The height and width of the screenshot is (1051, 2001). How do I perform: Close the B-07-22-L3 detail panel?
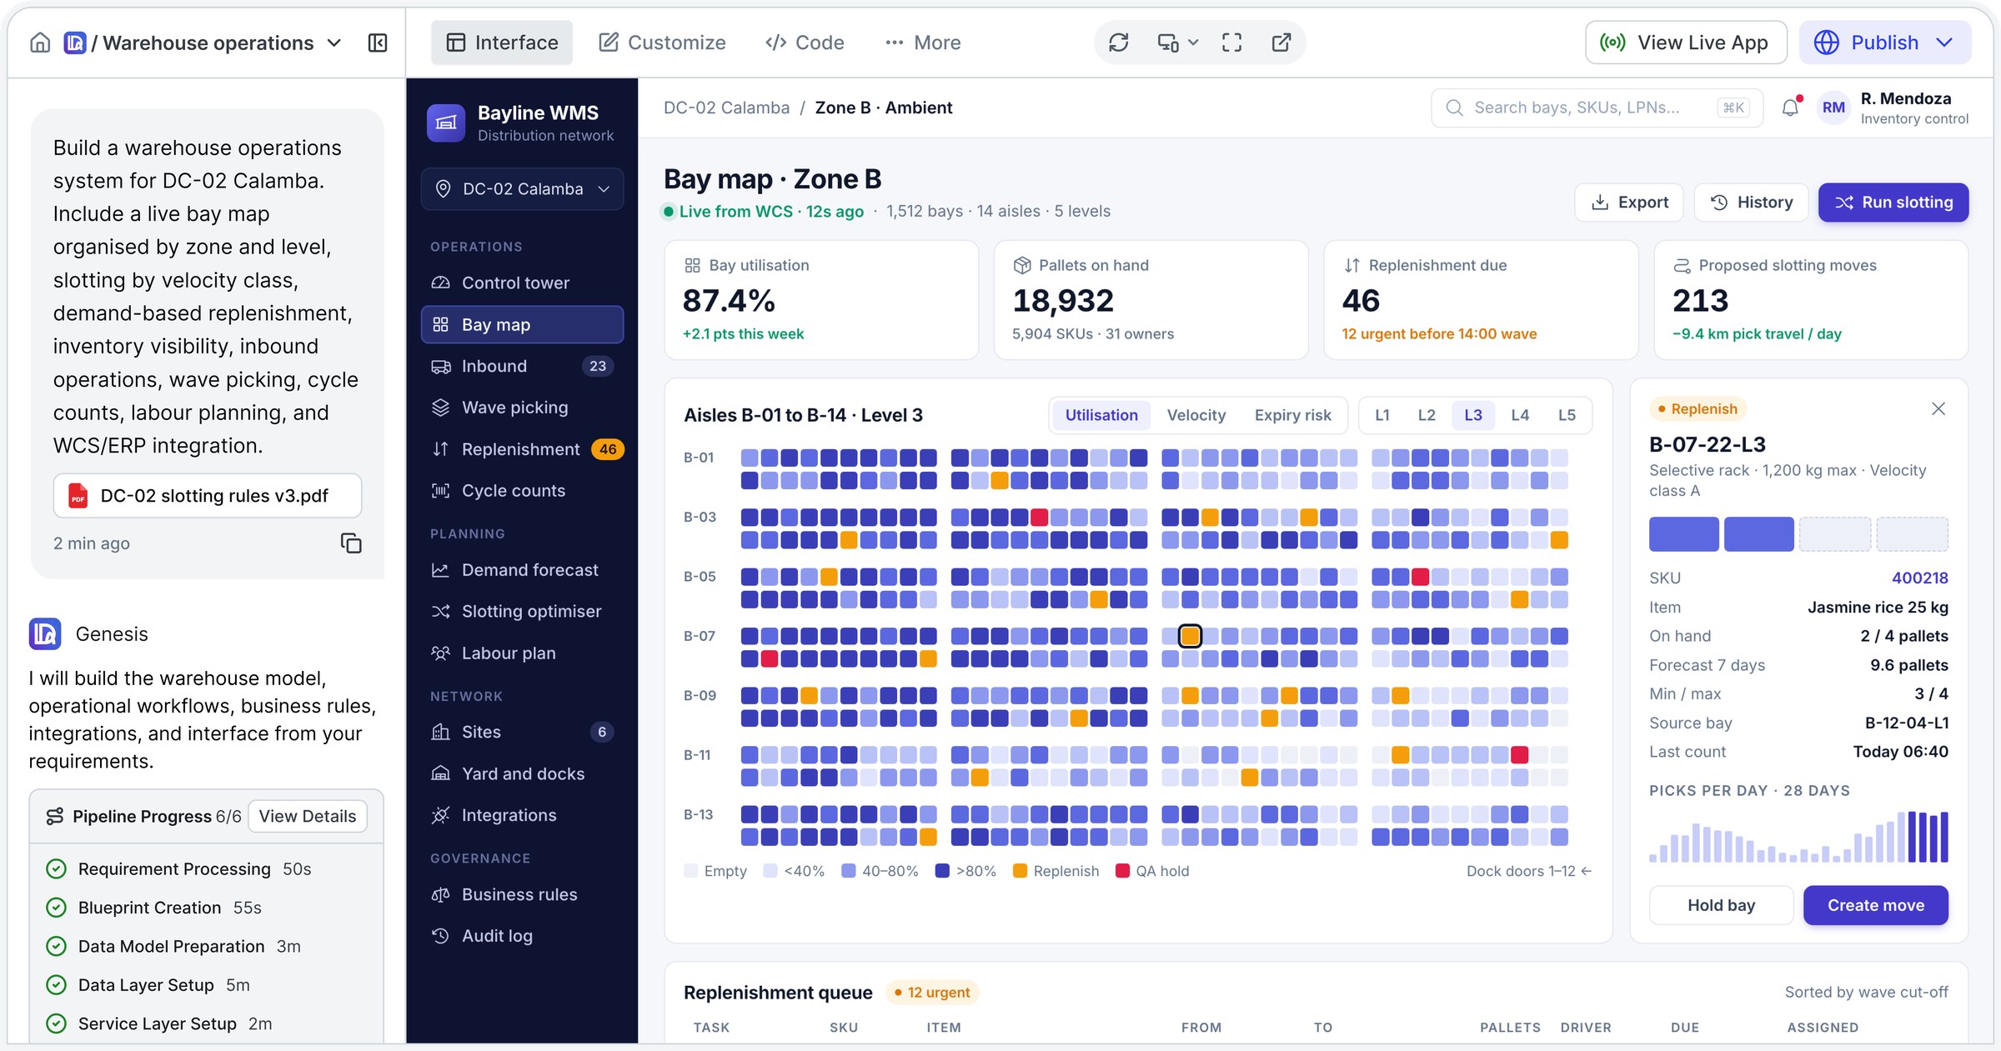(x=1938, y=408)
